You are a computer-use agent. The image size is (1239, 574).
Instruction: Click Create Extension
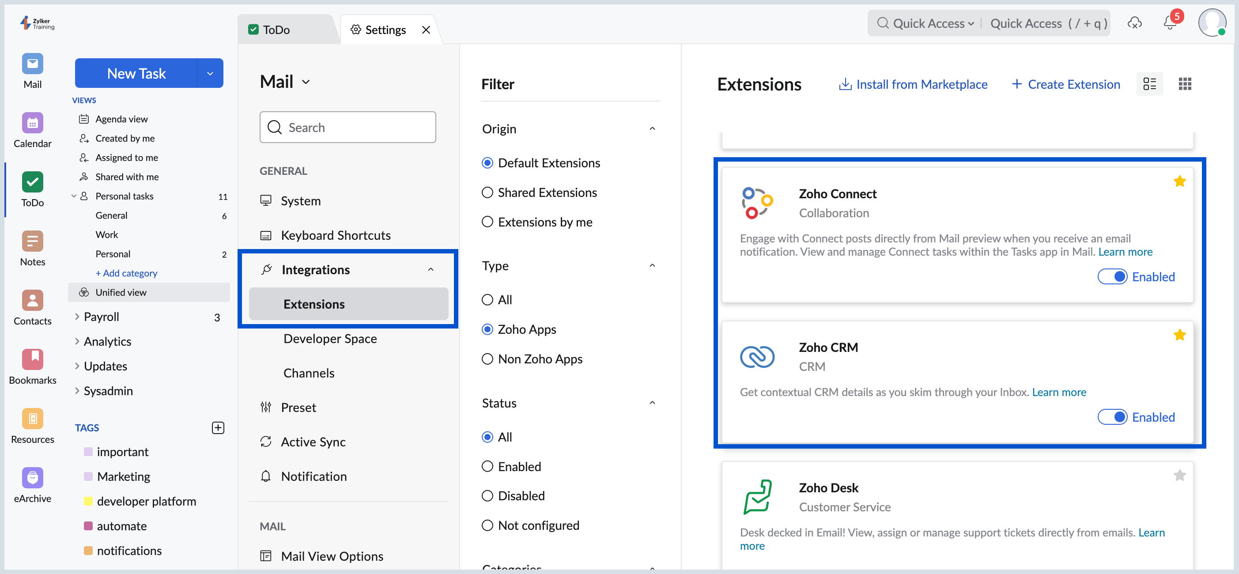[1066, 84]
